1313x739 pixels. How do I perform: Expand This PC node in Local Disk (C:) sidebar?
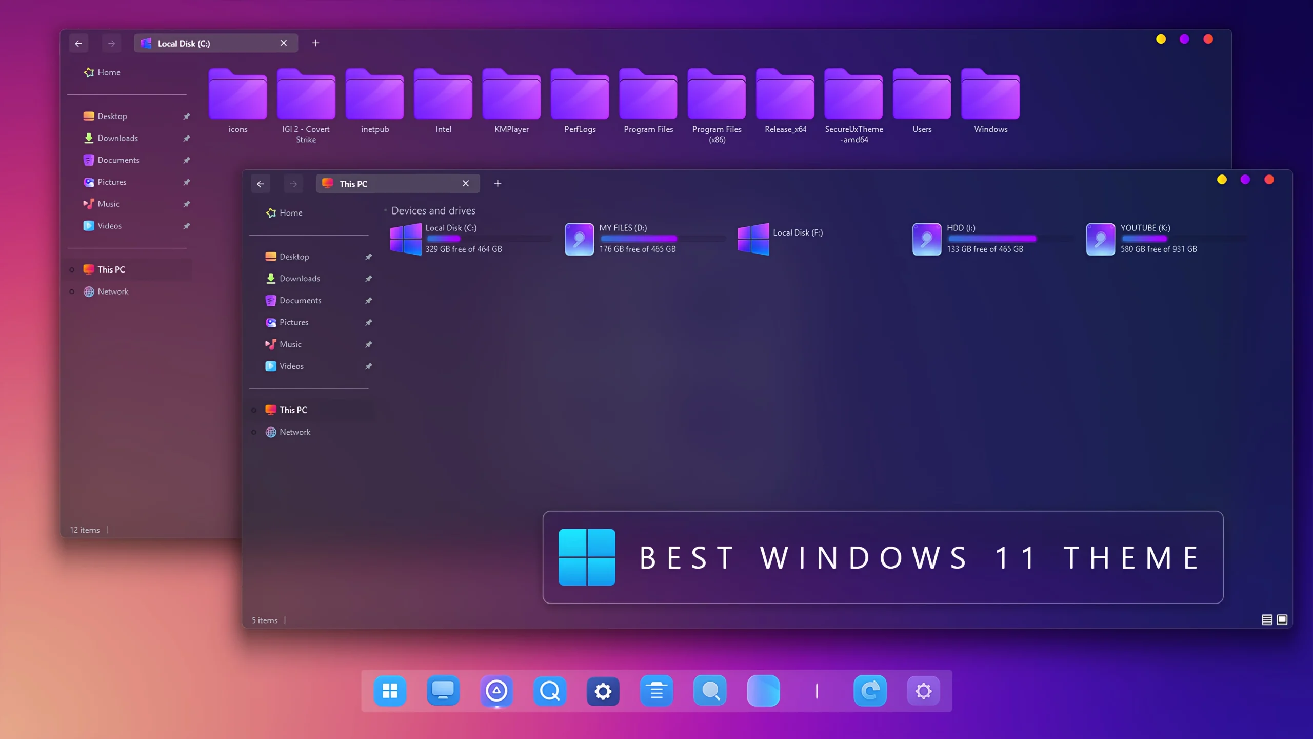click(72, 270)
